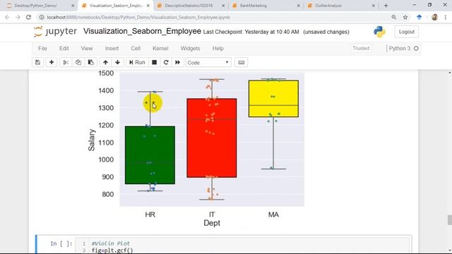This screenshot has height=254, width=452.
Task: Go back with the browser back arrow
Action: 7,17
